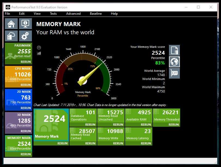Click the large Memory Mark 2524 tile
This screenshot has width=221, height=167.
[51, 125]
